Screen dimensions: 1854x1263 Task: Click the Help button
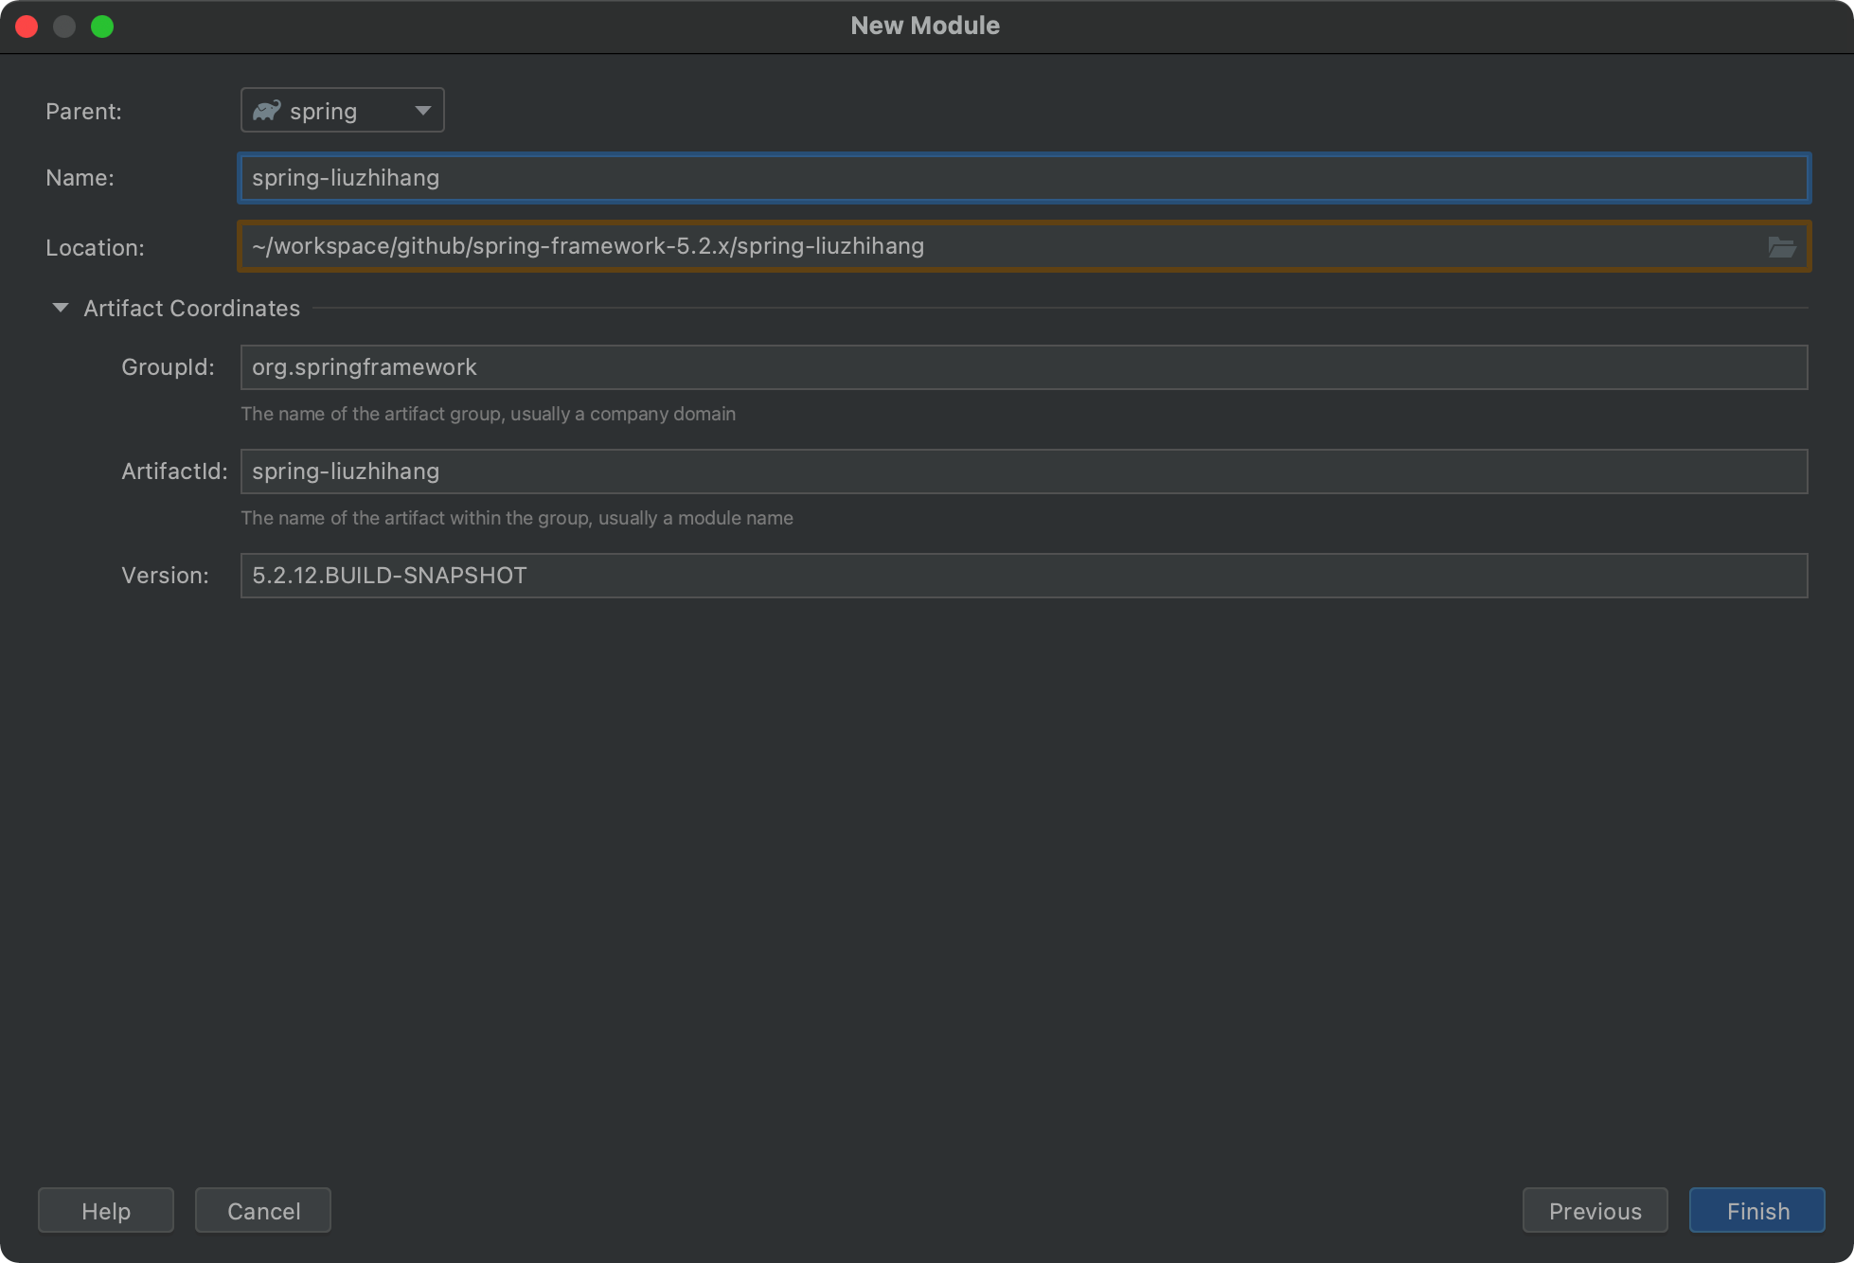click(x=106, y=1211)
